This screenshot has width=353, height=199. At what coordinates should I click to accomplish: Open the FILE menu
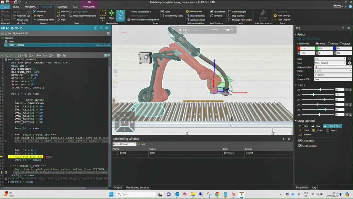pyautogui.click(x=5, y=7)
